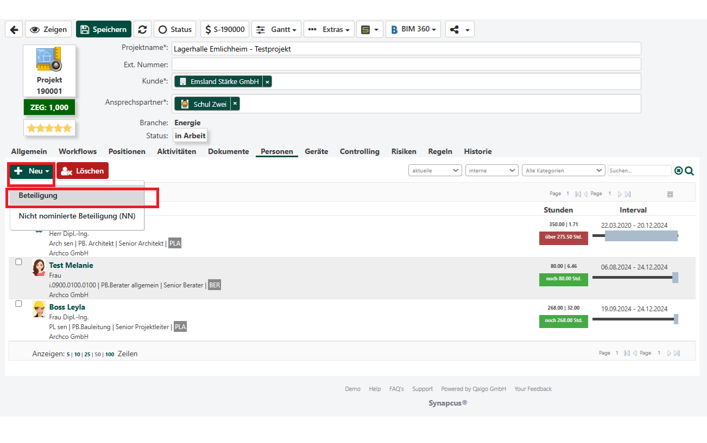This screenshot has height=443, width=707.
Task: Toggle the Zeigen eye button
Action: (49, 29)
